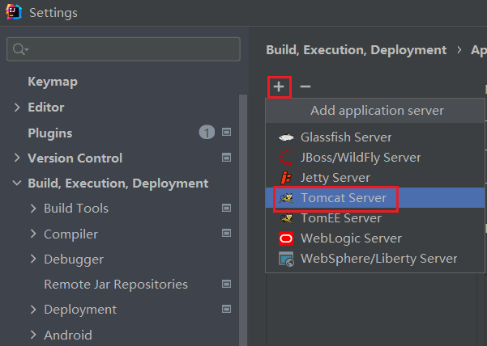Screen dimensions: 487x346
Task: Expand the Build Tools node
Action: 33,209
